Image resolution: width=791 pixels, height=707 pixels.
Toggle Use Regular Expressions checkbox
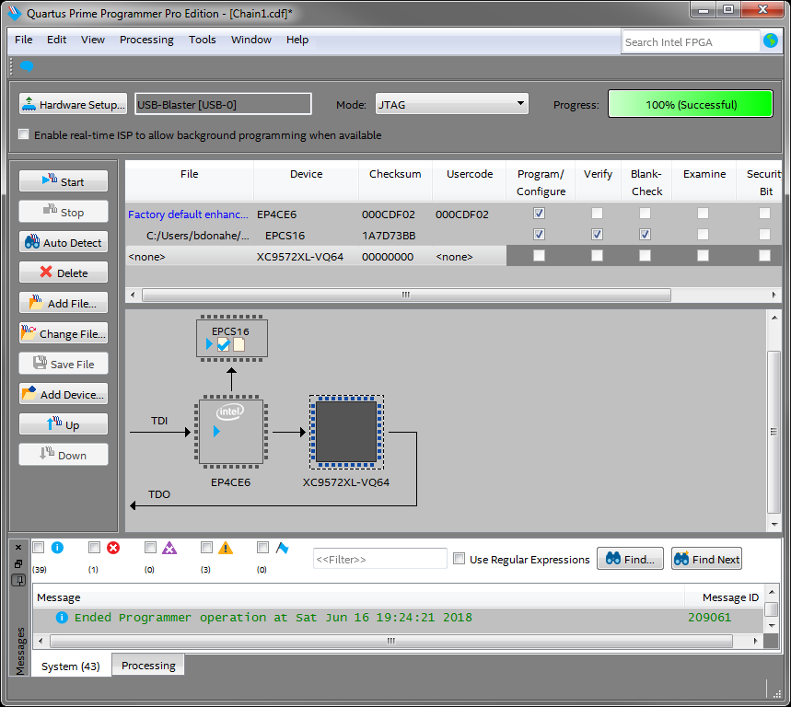(x=459, y=559)
